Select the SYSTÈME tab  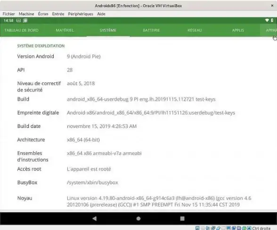pyautogui.click(x=108, y=31)
